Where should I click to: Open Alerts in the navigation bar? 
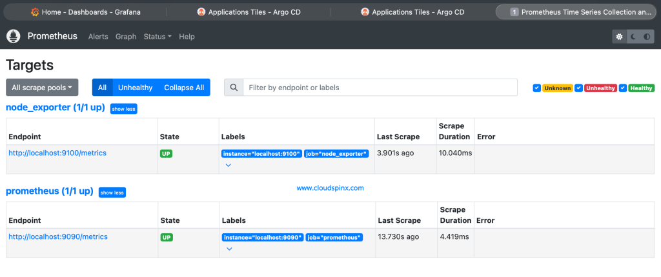pos(98,37)
